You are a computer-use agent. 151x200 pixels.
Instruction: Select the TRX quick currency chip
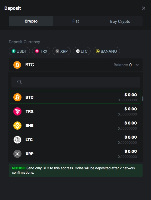[x=41, y=51]
